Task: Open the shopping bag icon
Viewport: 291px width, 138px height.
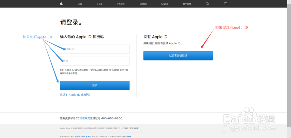Action: click(x=226, y=3)
